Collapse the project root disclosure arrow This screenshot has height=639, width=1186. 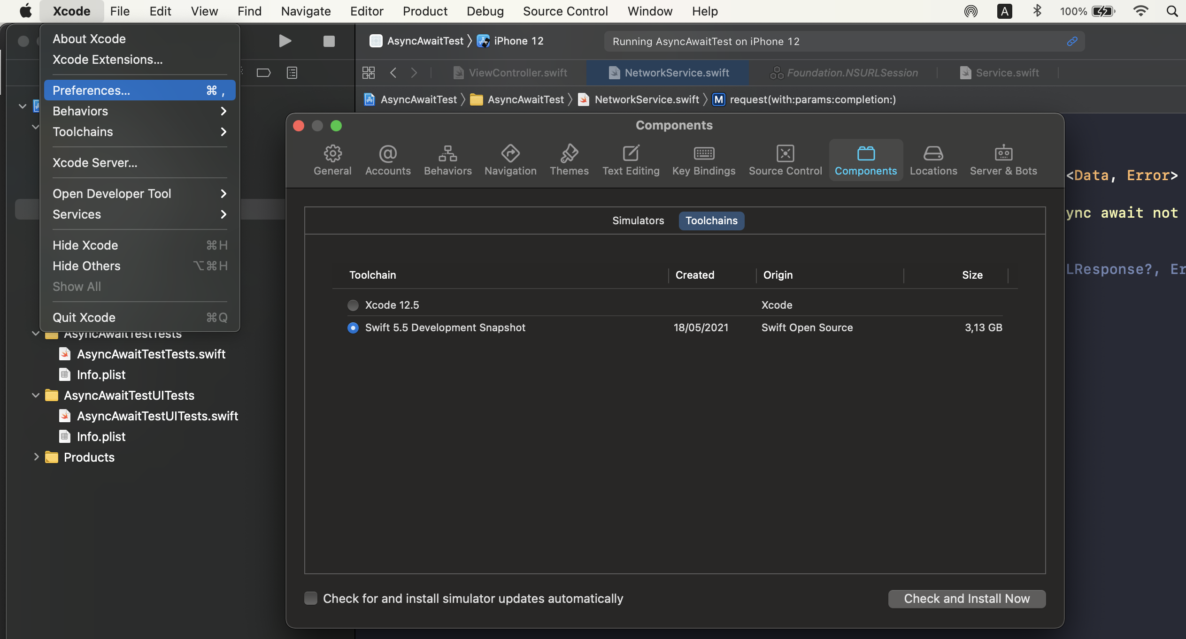pos(23,106)
